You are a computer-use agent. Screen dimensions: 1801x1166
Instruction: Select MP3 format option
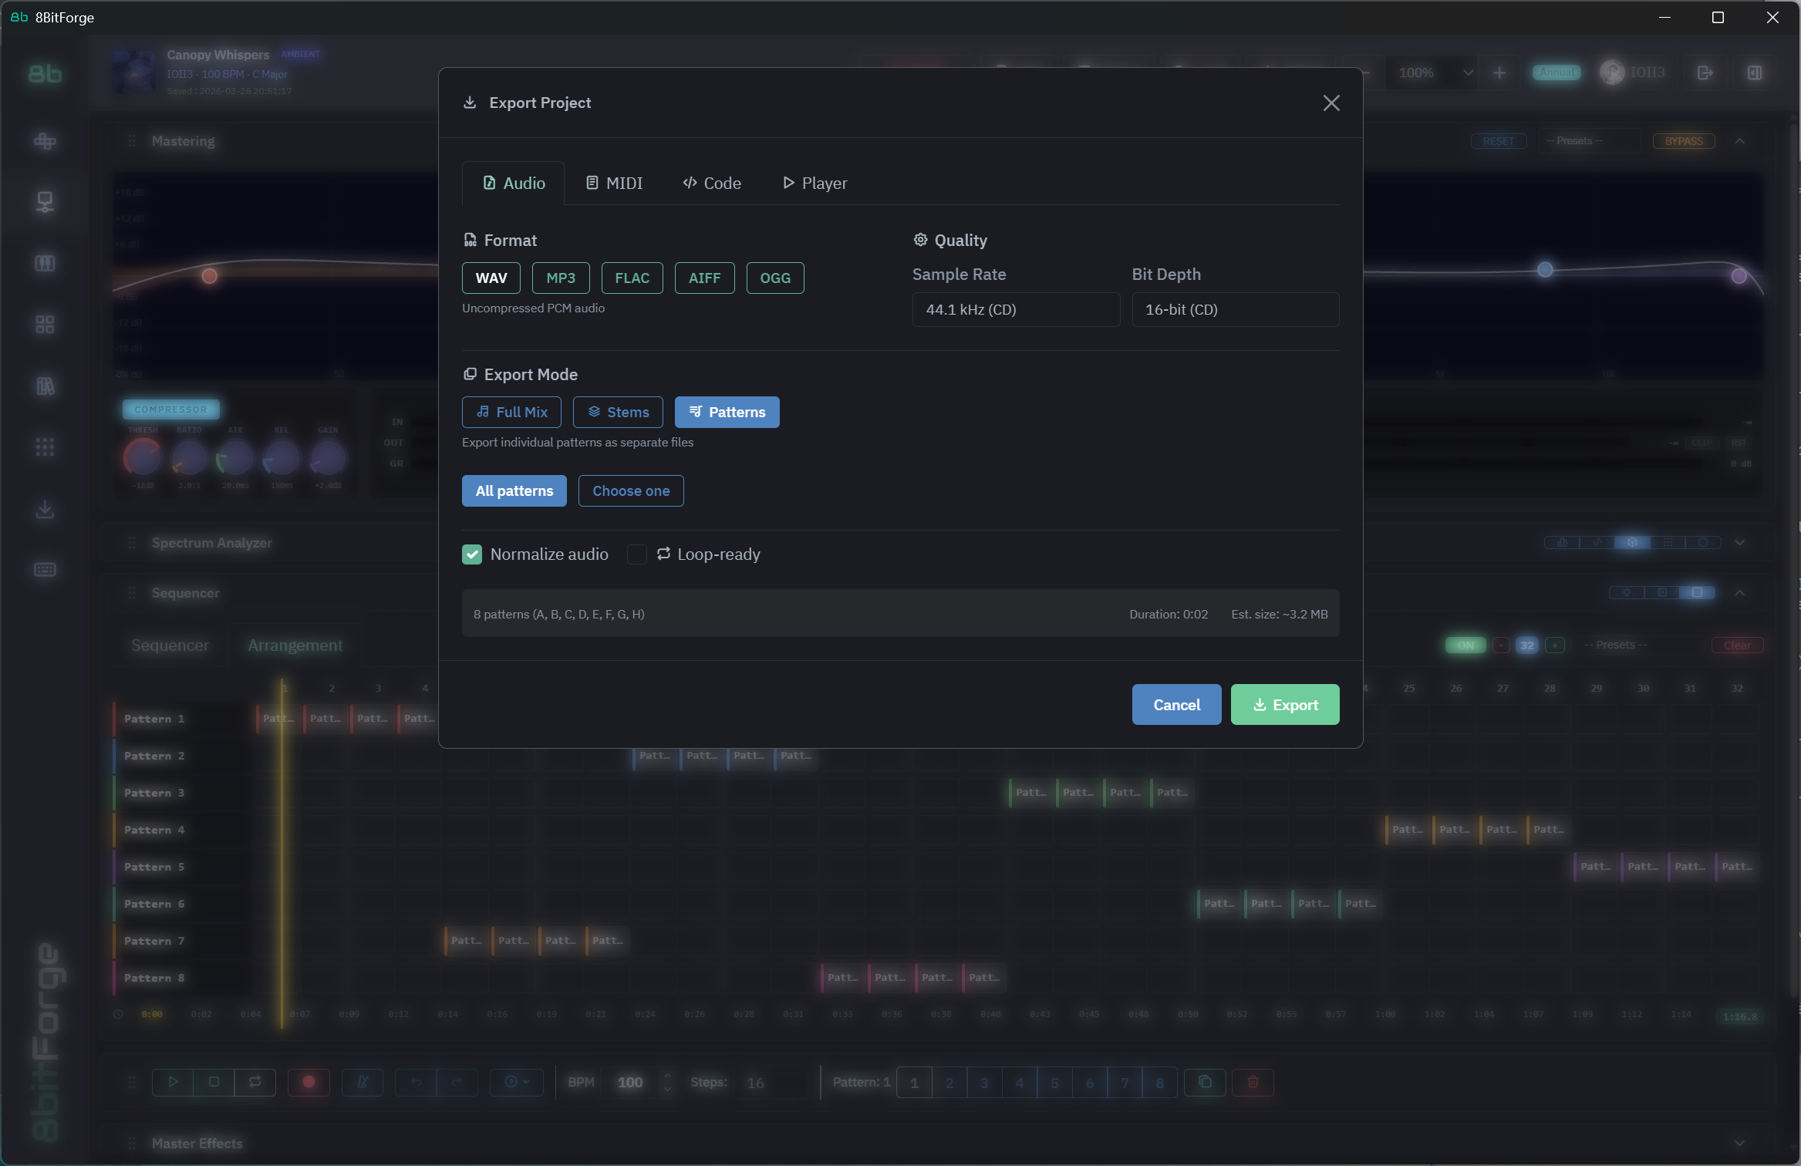561,278
